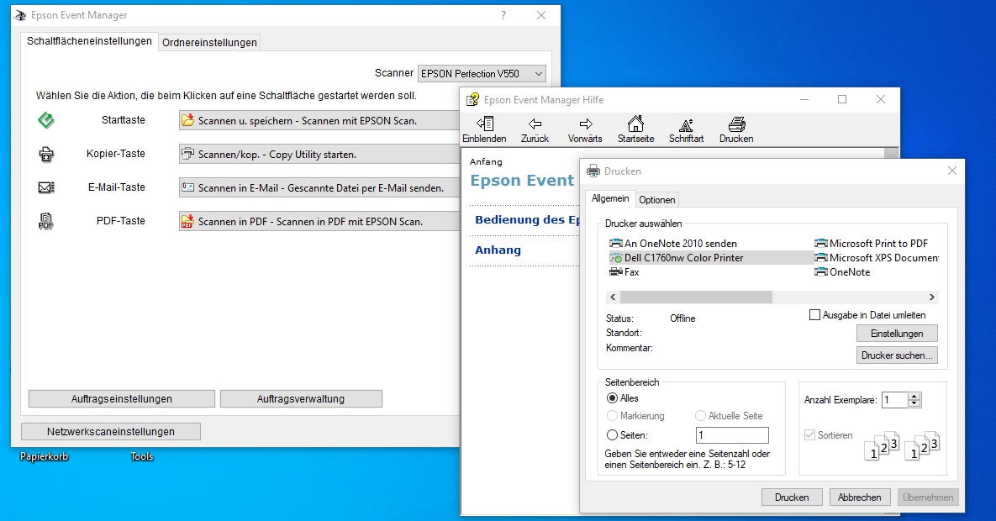
Task: Click printer list scroll right arrow
Action: (931, 297)
